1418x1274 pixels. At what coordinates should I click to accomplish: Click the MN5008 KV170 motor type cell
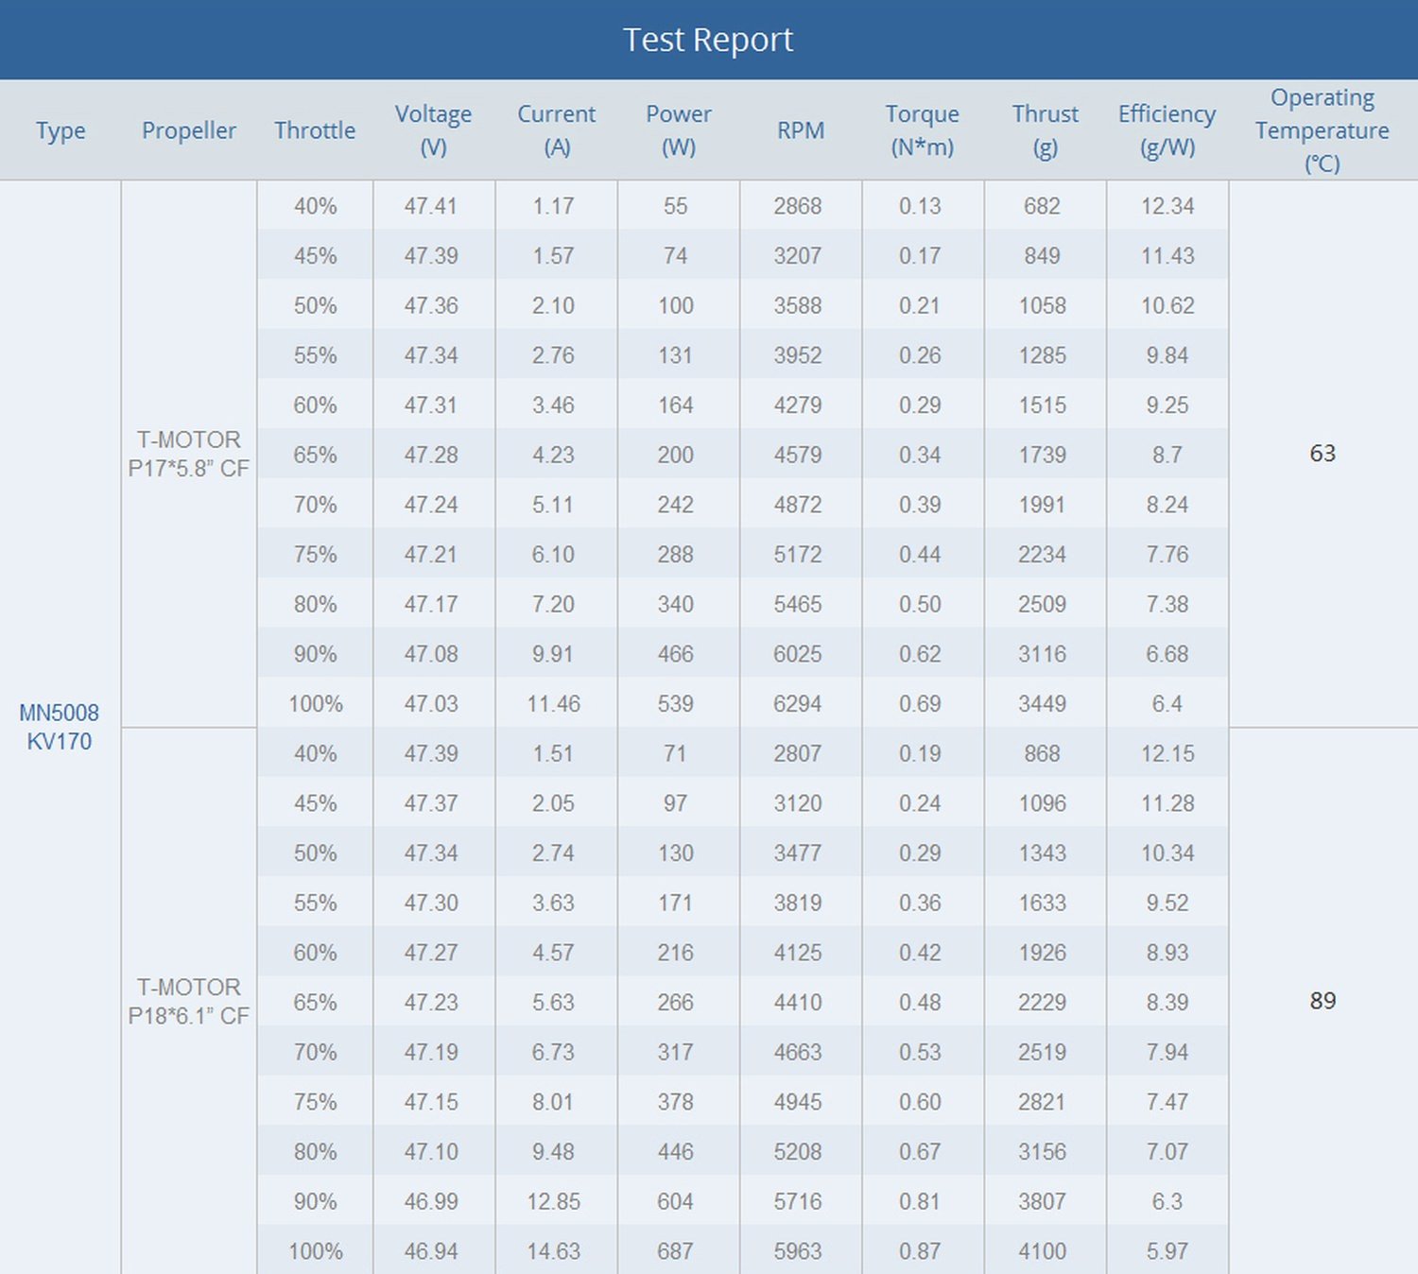click(61, 727)
